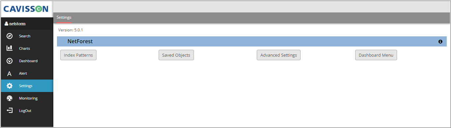
Task: Open Index Patterns
Action: point(78,55)
